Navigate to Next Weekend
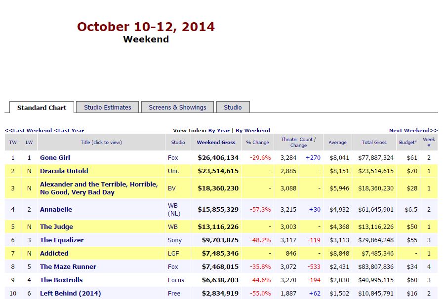 tap(413, 130)
